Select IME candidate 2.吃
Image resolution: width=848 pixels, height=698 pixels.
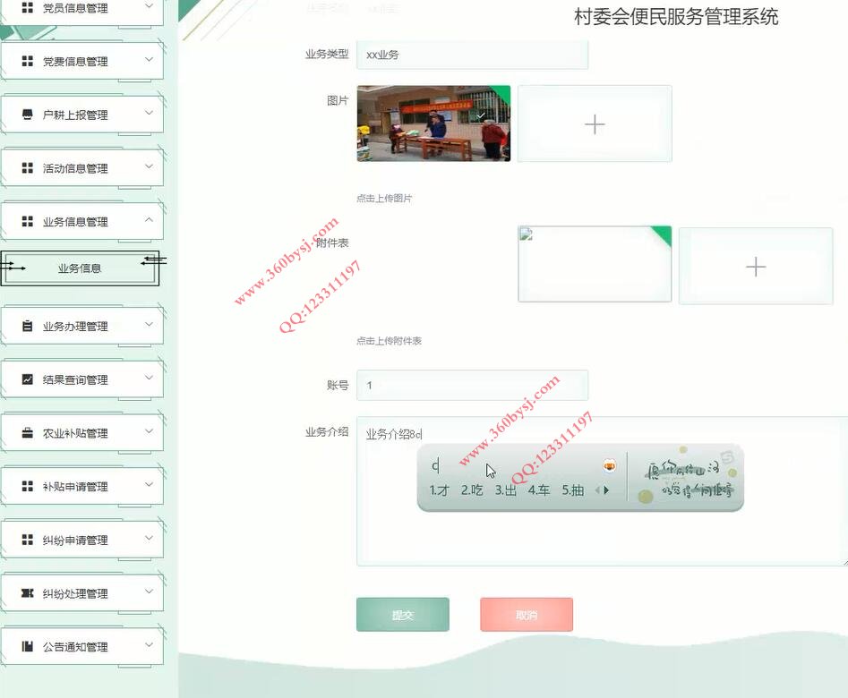472,490
